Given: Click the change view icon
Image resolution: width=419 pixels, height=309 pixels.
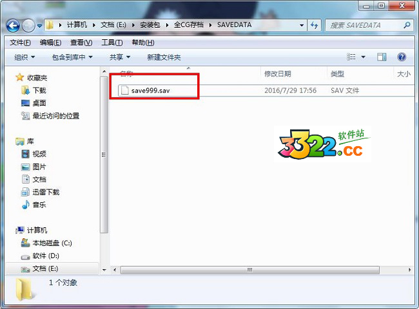Looking at the screenshot, I should 351,57.
